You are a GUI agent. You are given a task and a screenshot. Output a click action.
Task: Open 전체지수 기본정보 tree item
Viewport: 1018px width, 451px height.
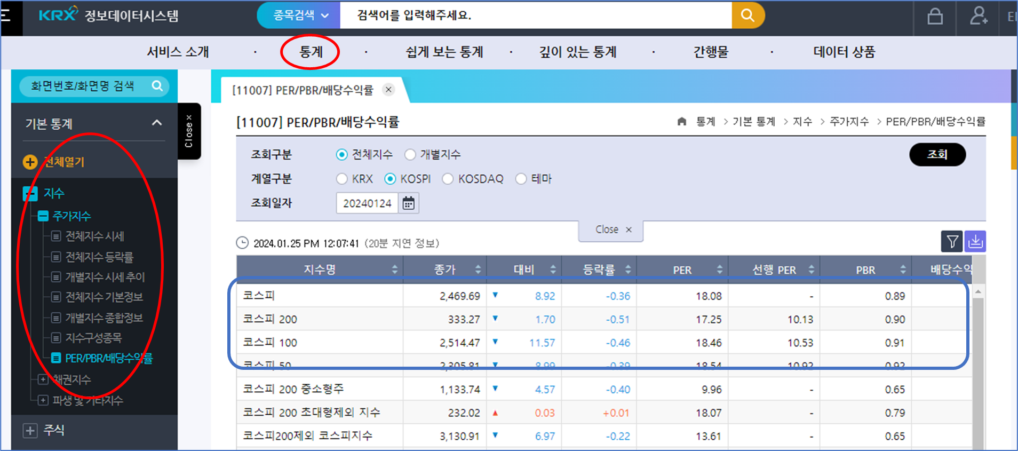[x=104, y=297]
